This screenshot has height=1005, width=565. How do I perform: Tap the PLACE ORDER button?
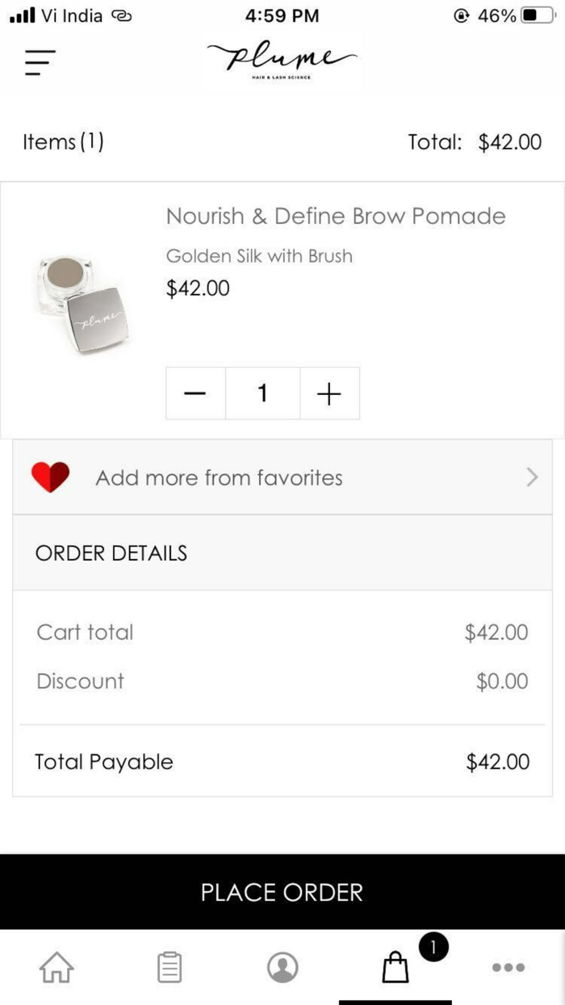[282, 892]
